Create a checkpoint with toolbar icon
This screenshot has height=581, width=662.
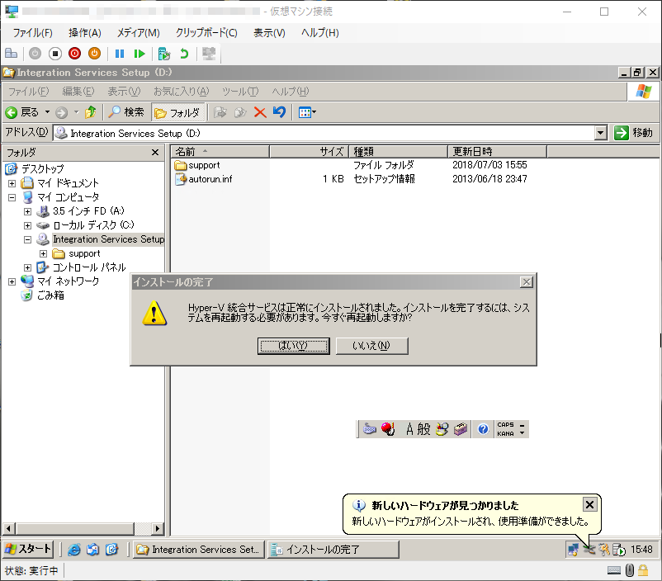click(x=163, y=54)
